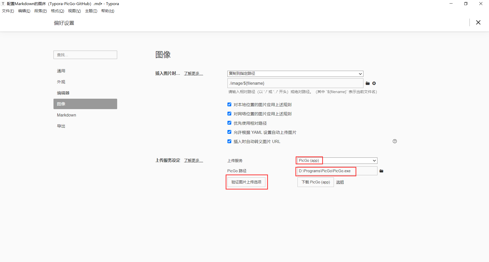Select 编辑器 settings category
This screenshot has width=489, height=262.
[x=85, y=93]
